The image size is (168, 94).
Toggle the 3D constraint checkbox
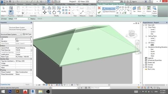click(17, 39)
